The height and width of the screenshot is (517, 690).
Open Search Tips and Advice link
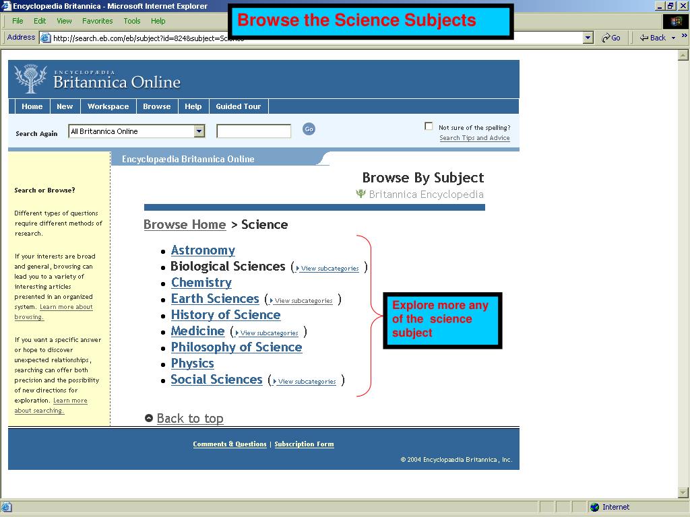click(x=474, y=138)
